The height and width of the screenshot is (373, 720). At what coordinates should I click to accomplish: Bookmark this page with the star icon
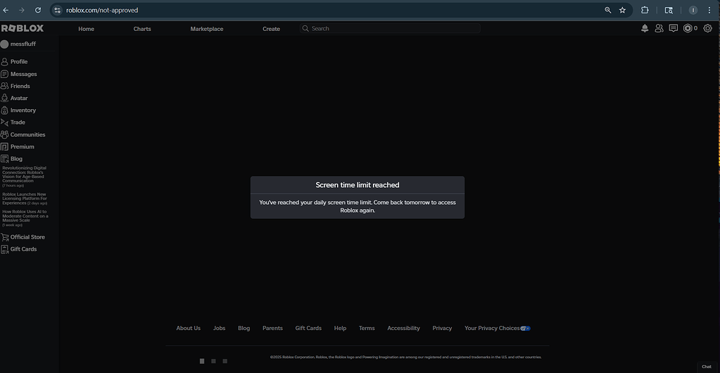coord(622,10)
